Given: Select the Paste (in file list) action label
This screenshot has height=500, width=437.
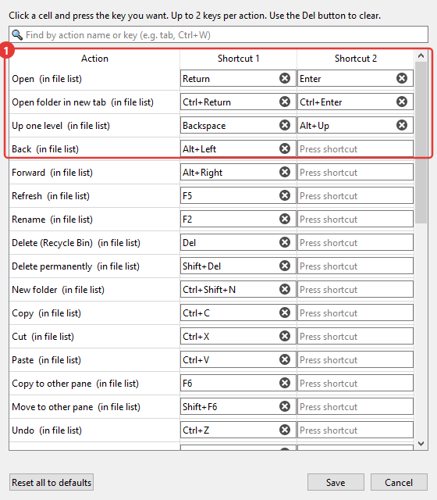Looking at the screenshot, I should tap(47, 359).
